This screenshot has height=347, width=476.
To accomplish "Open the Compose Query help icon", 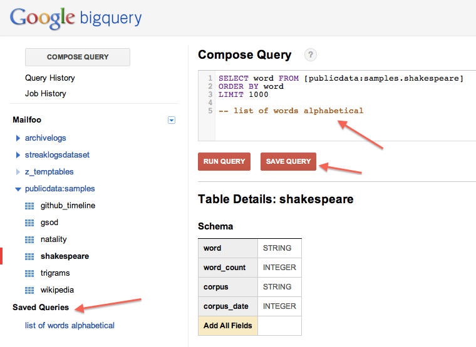I will 310,55.
